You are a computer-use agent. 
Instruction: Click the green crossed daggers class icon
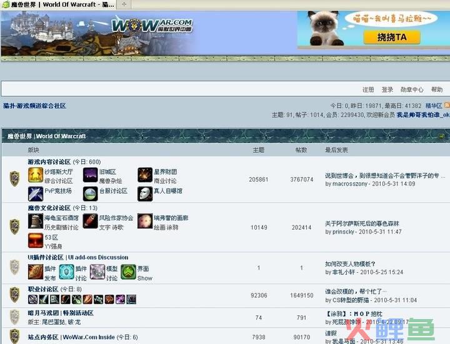pos(77,300)
